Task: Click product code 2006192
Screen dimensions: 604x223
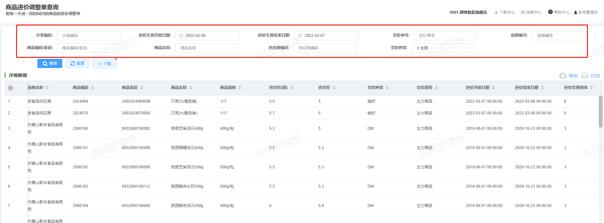Action: [80, 167]
